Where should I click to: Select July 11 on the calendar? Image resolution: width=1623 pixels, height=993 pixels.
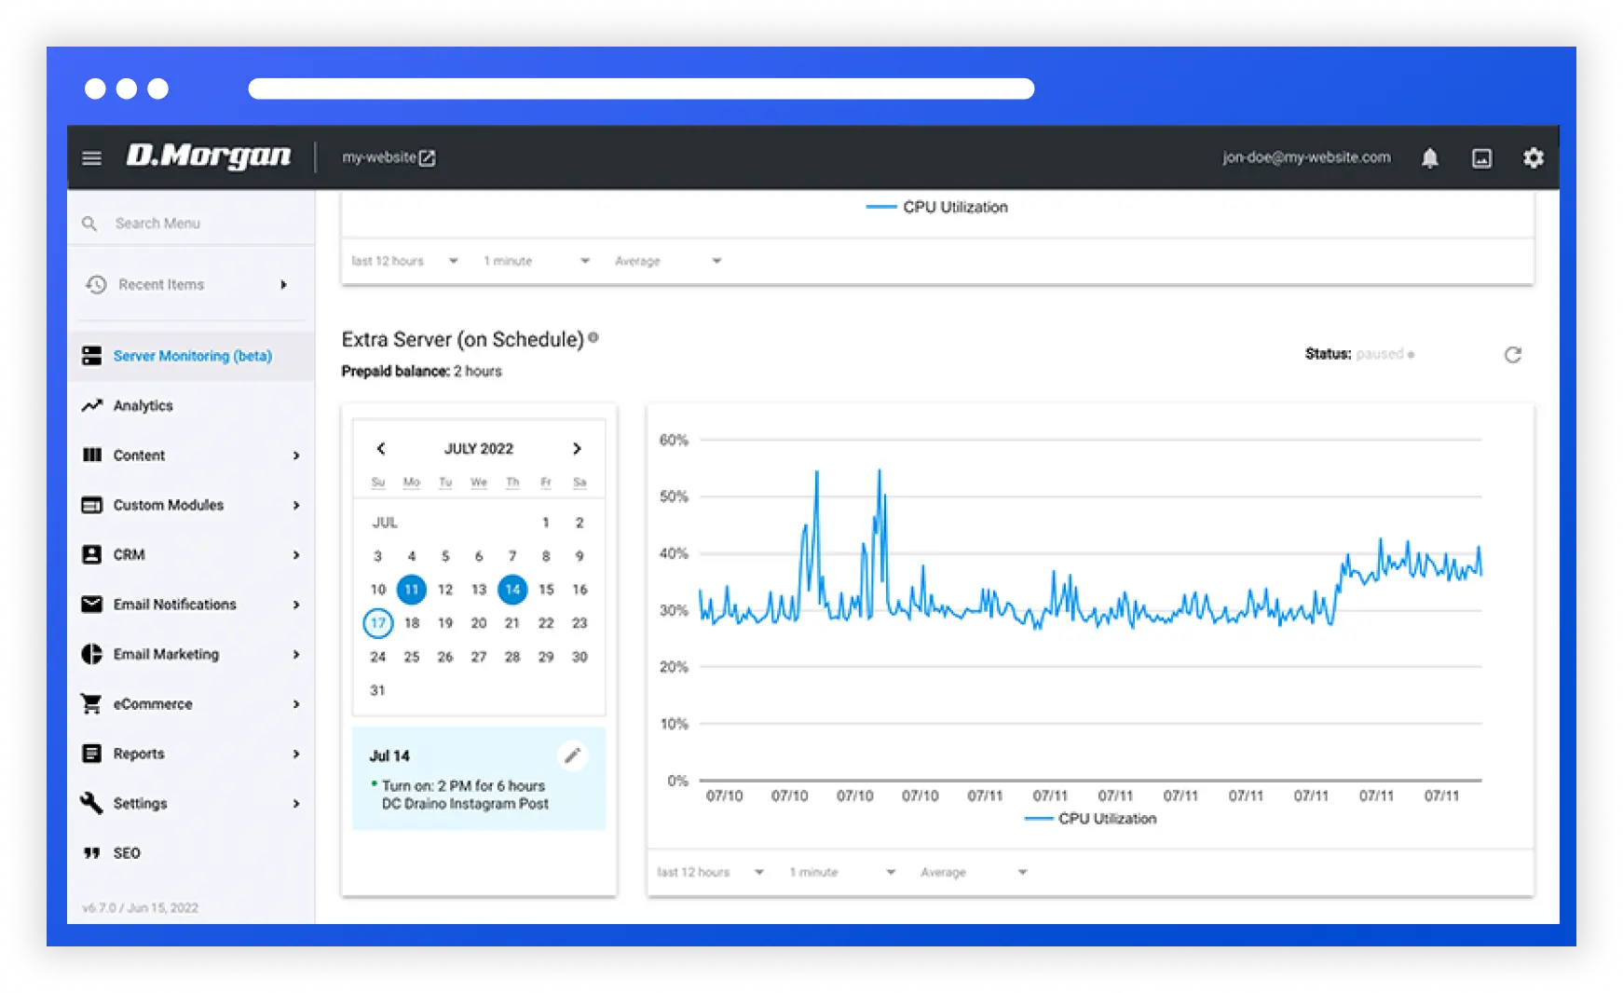(411, 590)
